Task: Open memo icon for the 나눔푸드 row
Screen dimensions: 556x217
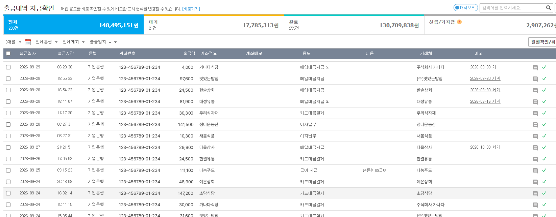Action: (535, 170)
